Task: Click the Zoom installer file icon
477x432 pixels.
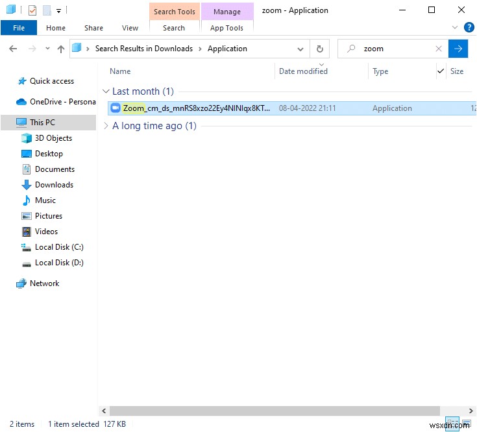Action: 116,108
